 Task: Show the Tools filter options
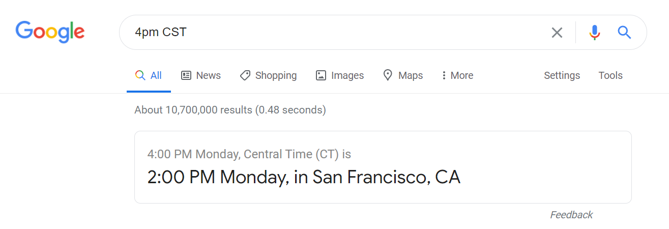[610, 75]
